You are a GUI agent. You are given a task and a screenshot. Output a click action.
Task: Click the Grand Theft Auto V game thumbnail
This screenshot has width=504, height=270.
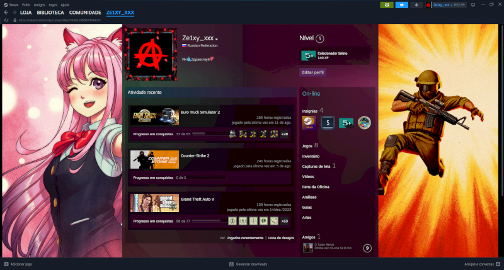[154, 203]
